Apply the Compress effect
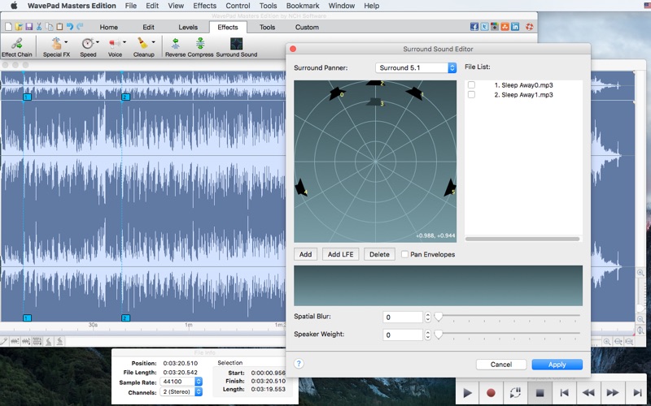This screenshot has height=406, width=651. (x=200, y=45)
